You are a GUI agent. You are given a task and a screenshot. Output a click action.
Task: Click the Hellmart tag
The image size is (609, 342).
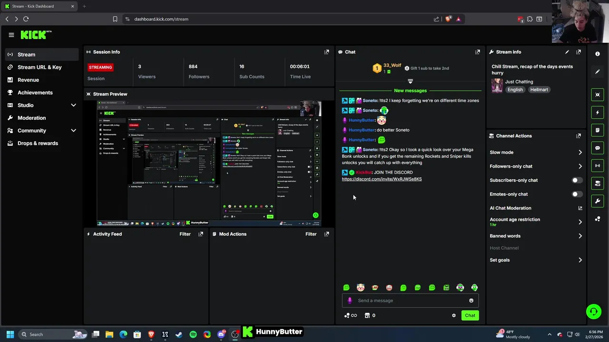coord(539,90)
